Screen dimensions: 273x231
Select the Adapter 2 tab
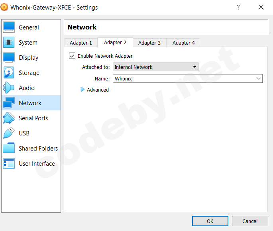point(115,42)
